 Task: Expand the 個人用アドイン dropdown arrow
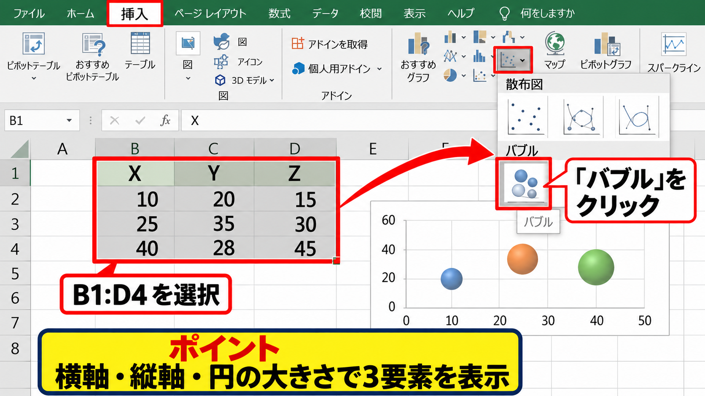tap(379, 69)
